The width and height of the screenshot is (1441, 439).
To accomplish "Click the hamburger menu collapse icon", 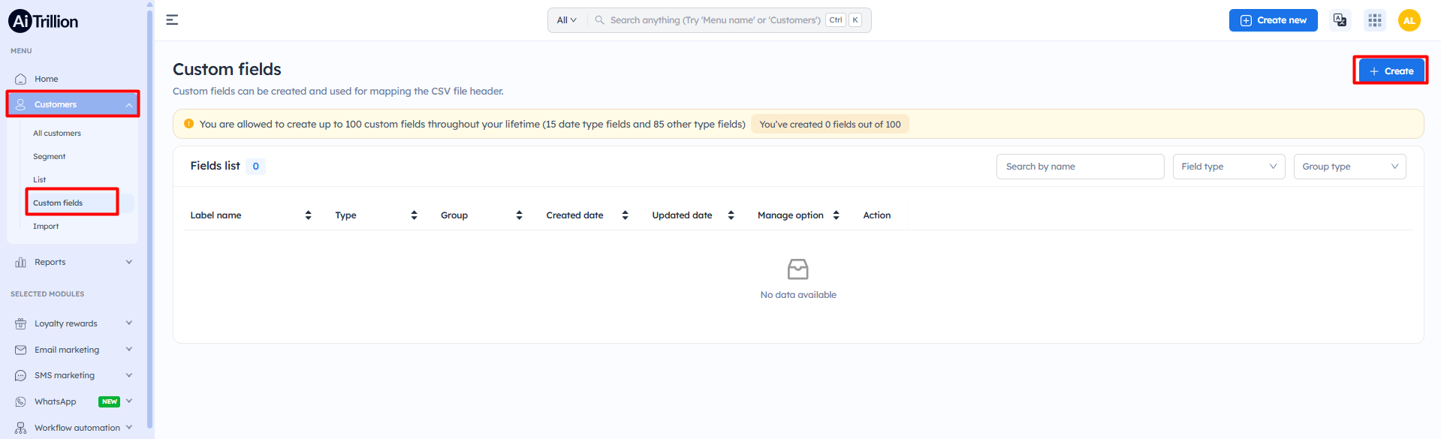I will (172, 20).
